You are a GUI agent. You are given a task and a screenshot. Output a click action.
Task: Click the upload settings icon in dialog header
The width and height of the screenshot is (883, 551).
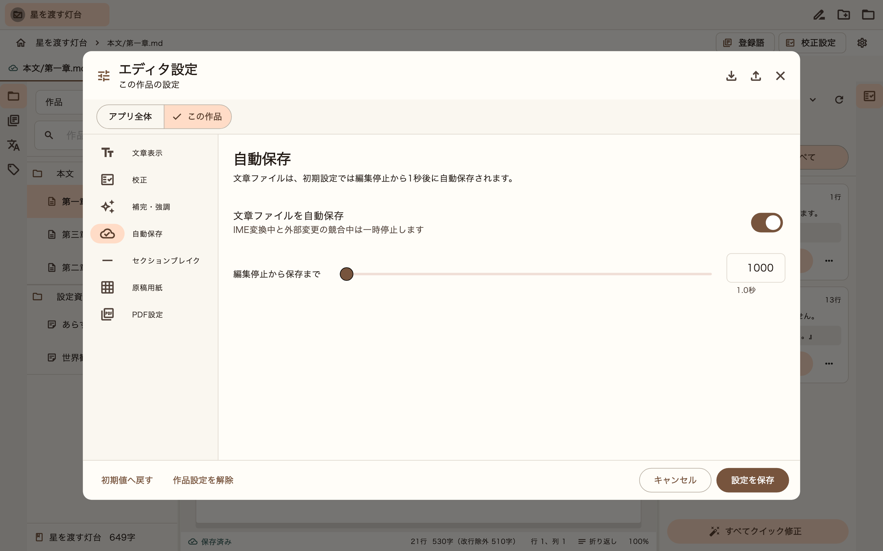[x=756, y=76]
